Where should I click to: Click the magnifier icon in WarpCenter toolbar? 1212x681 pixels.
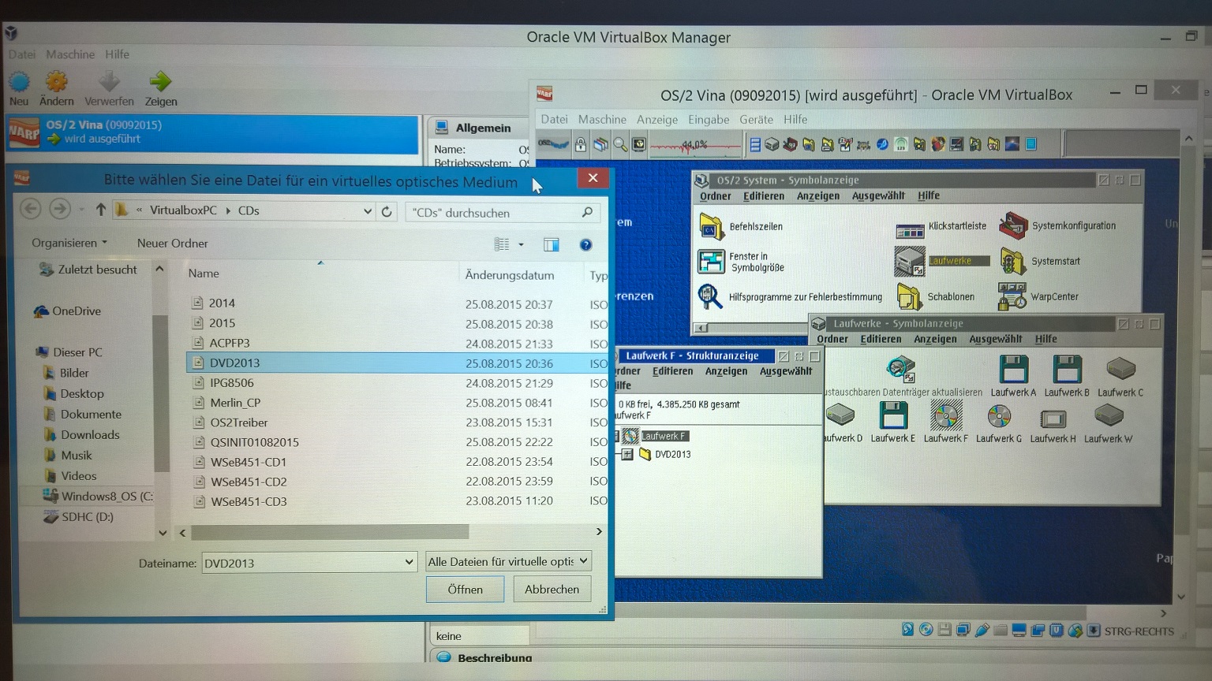tap(620, 144)
